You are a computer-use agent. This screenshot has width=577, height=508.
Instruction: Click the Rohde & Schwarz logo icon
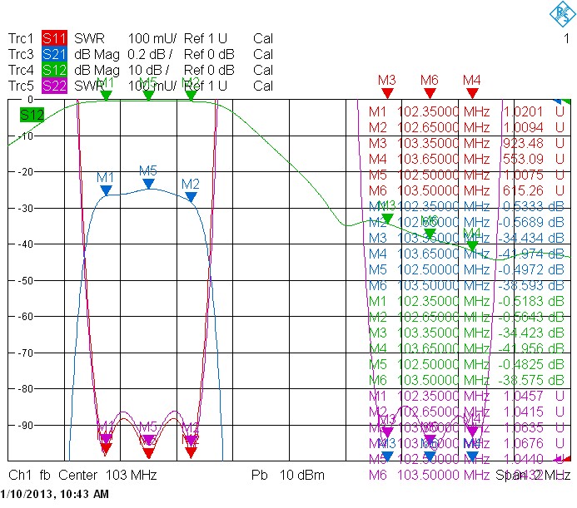563,14
